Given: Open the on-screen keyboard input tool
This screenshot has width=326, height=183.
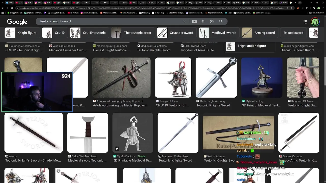Looking at the screenshot, I should [194, 22].
